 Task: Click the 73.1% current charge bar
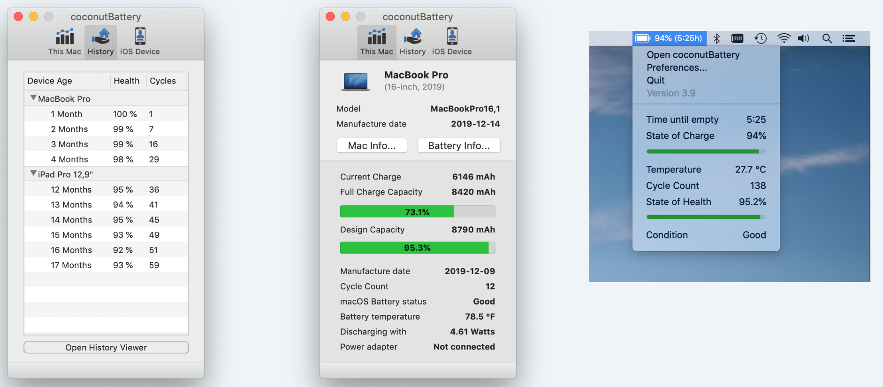417,212
